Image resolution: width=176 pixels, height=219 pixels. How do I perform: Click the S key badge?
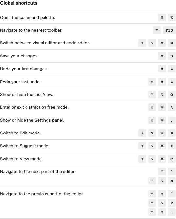click(172, 56)
